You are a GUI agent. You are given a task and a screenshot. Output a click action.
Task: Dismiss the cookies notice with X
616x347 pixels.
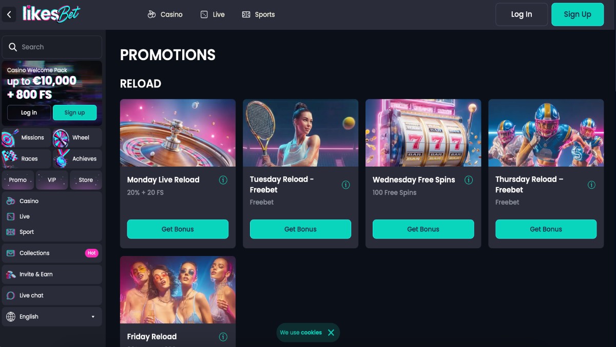[x=331, y=333]
